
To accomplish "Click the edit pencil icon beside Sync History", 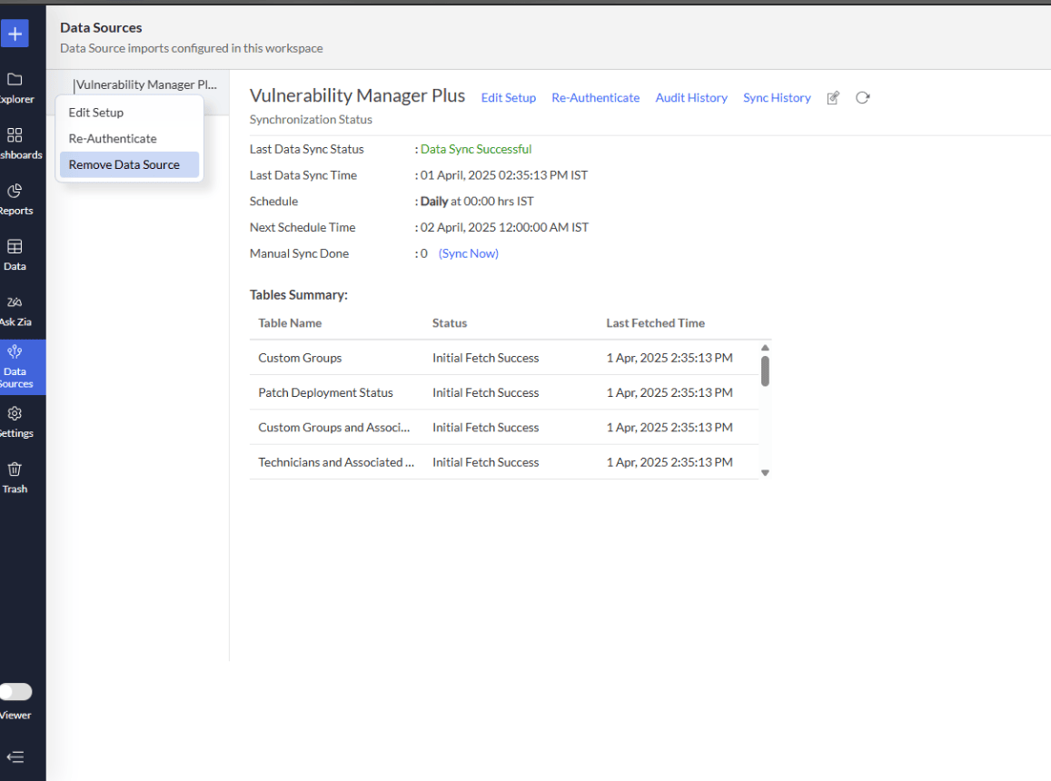I will coord(833,98).
